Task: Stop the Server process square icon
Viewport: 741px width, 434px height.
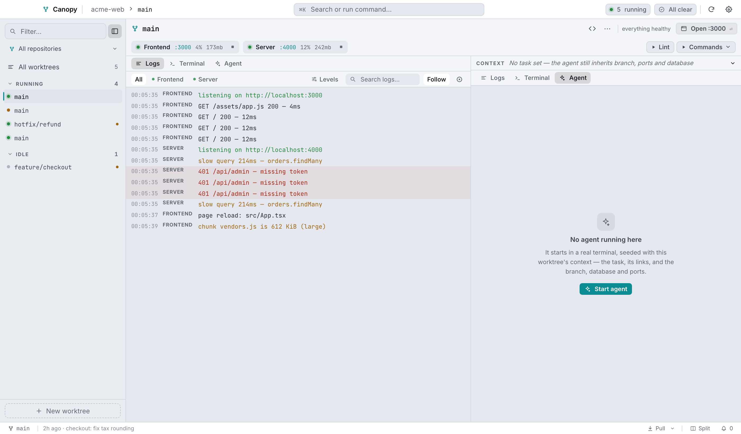Action: pyautogui.click(x=341, y=47)
